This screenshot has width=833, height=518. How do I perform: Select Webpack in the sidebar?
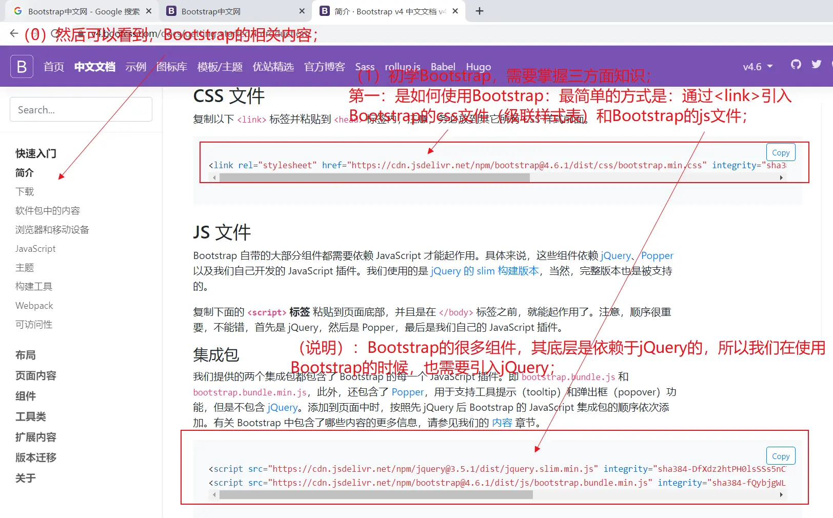34,306
